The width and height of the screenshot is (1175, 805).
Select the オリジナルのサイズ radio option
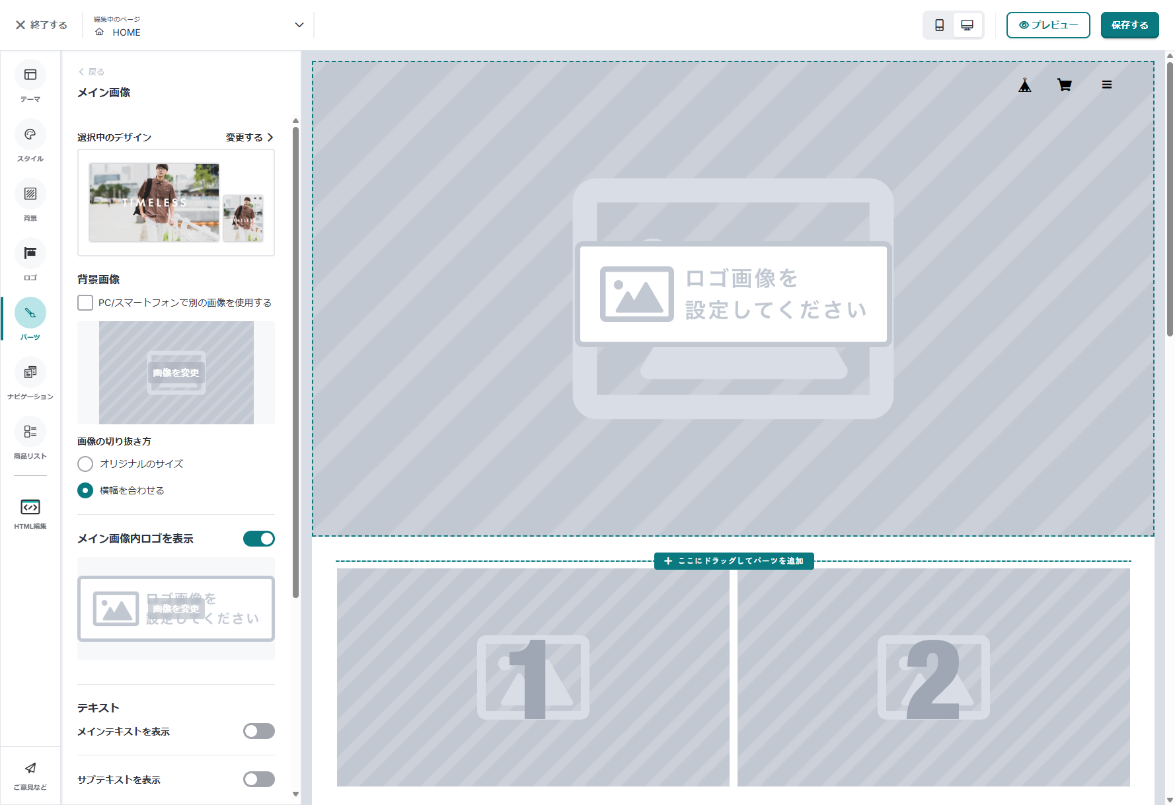tap(85, 464)
